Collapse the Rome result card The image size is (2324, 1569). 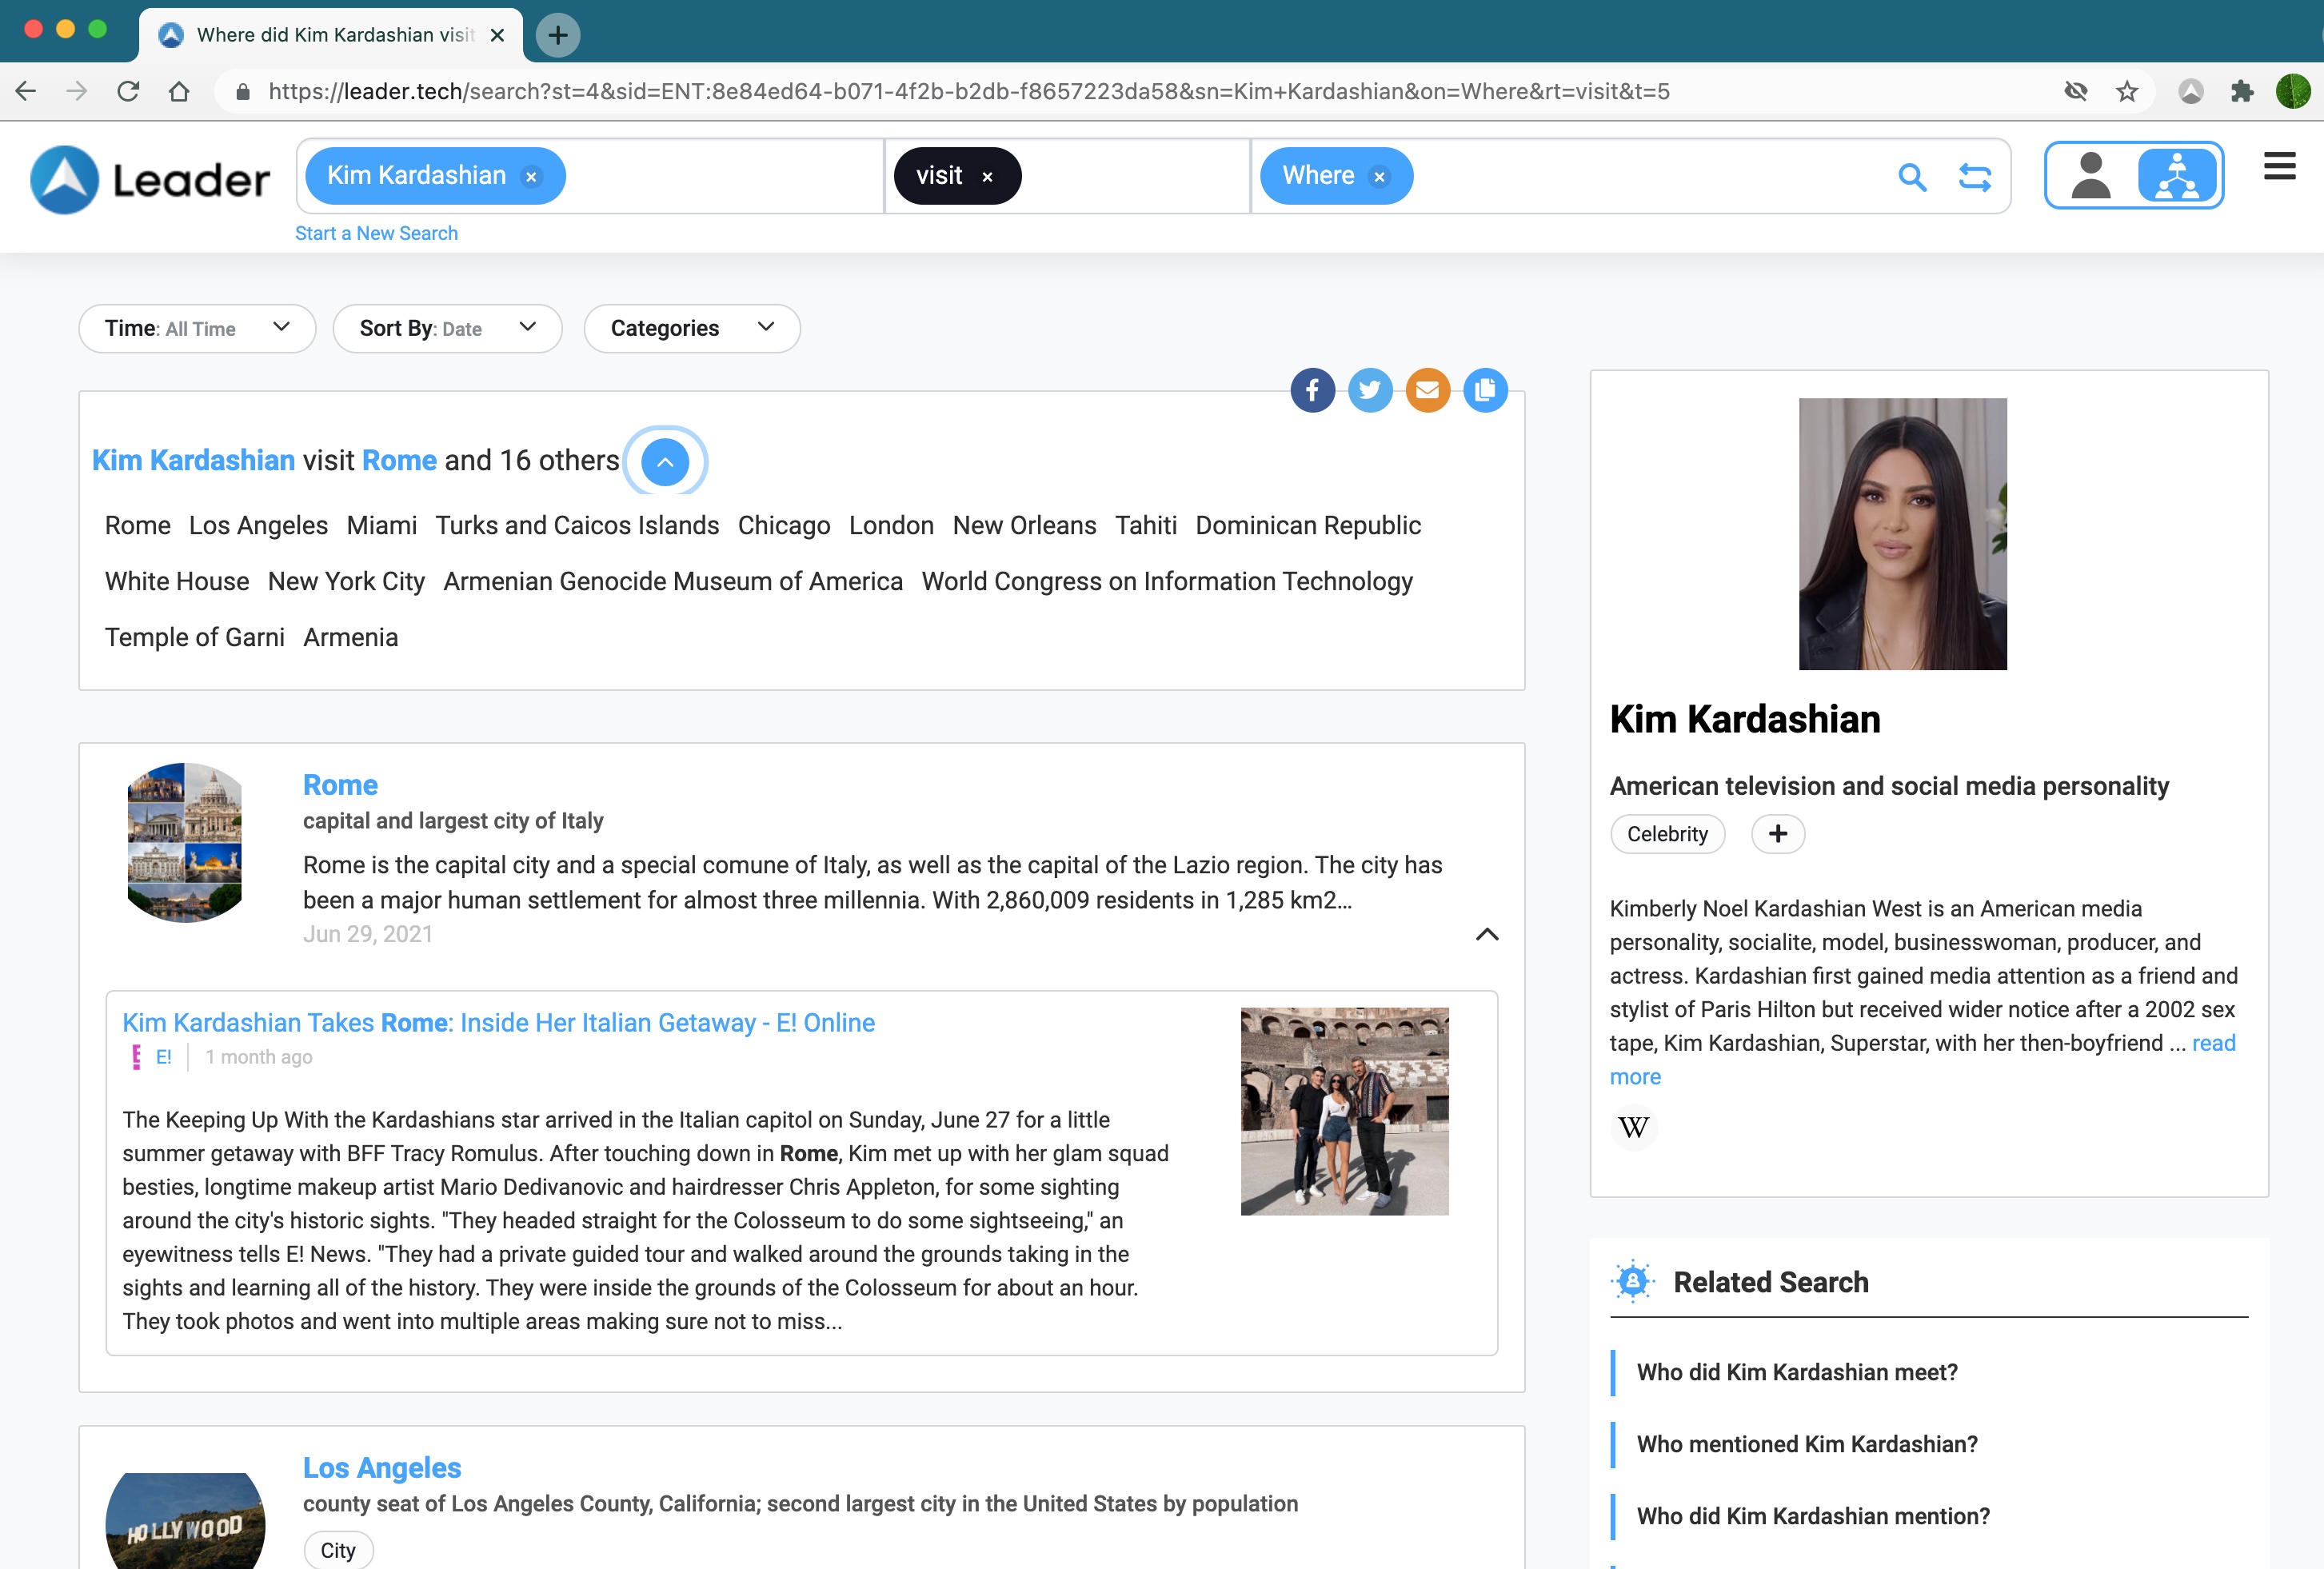(x=1487, y=934)
